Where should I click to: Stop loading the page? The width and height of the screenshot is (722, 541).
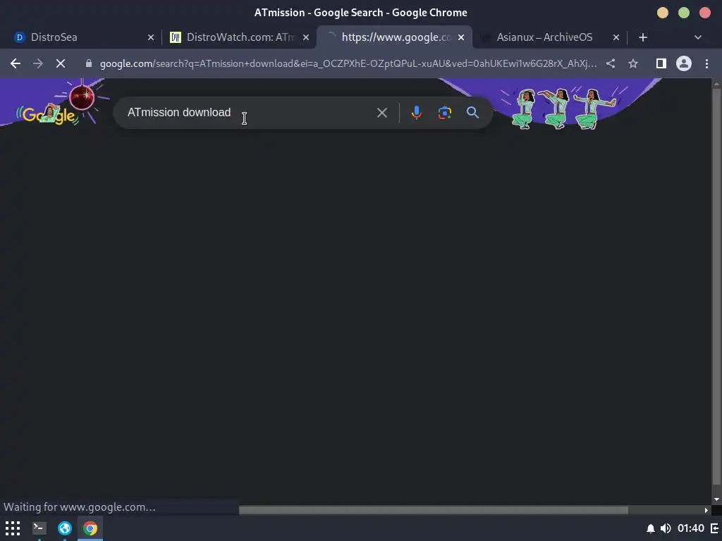61,63
